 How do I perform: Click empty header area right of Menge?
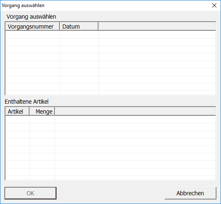click(x=135, y=112)
